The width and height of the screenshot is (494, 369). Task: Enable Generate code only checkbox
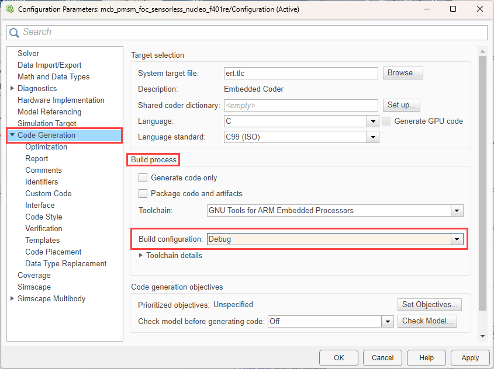tap(143, 178)
